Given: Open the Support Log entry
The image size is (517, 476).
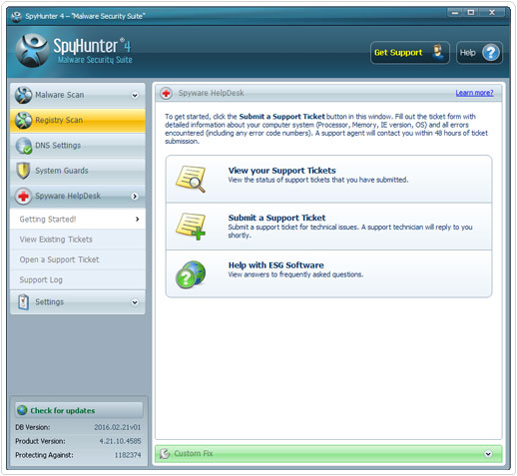Looking at the screenshot, I should [x=78, y=279].
